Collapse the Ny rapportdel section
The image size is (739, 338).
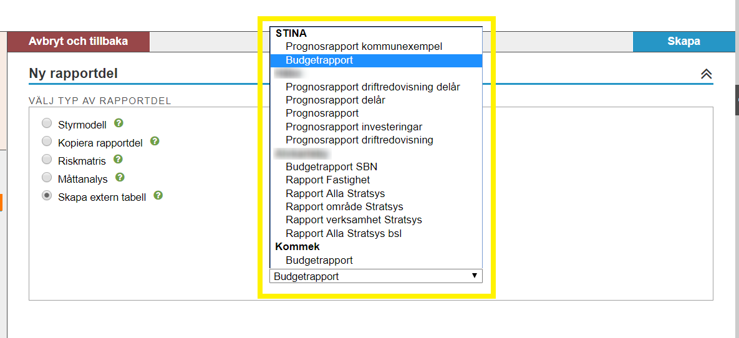(x=706, y=74)
